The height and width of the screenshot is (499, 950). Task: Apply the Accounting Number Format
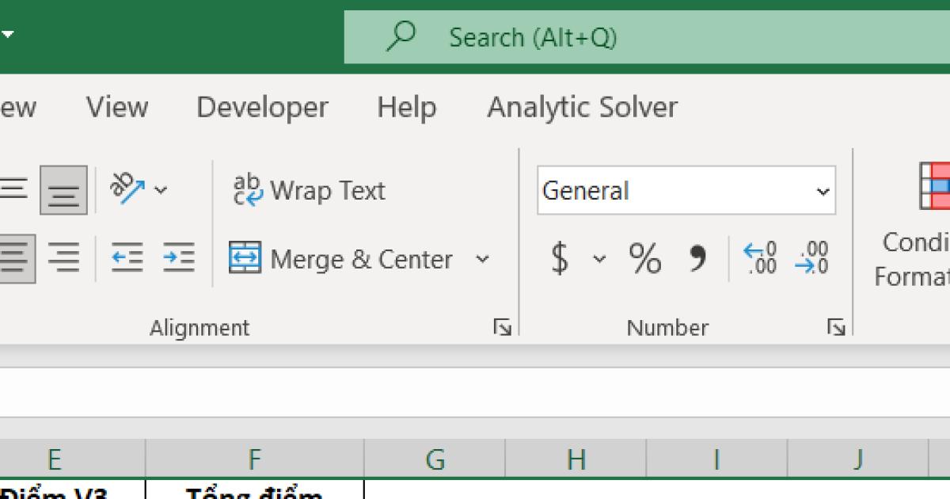coord(559,258)
